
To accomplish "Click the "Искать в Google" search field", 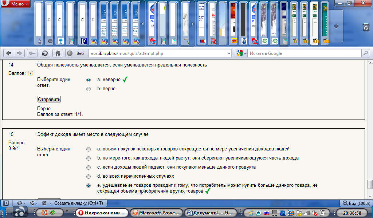I will pyautogui.click(x=305, y=53).
